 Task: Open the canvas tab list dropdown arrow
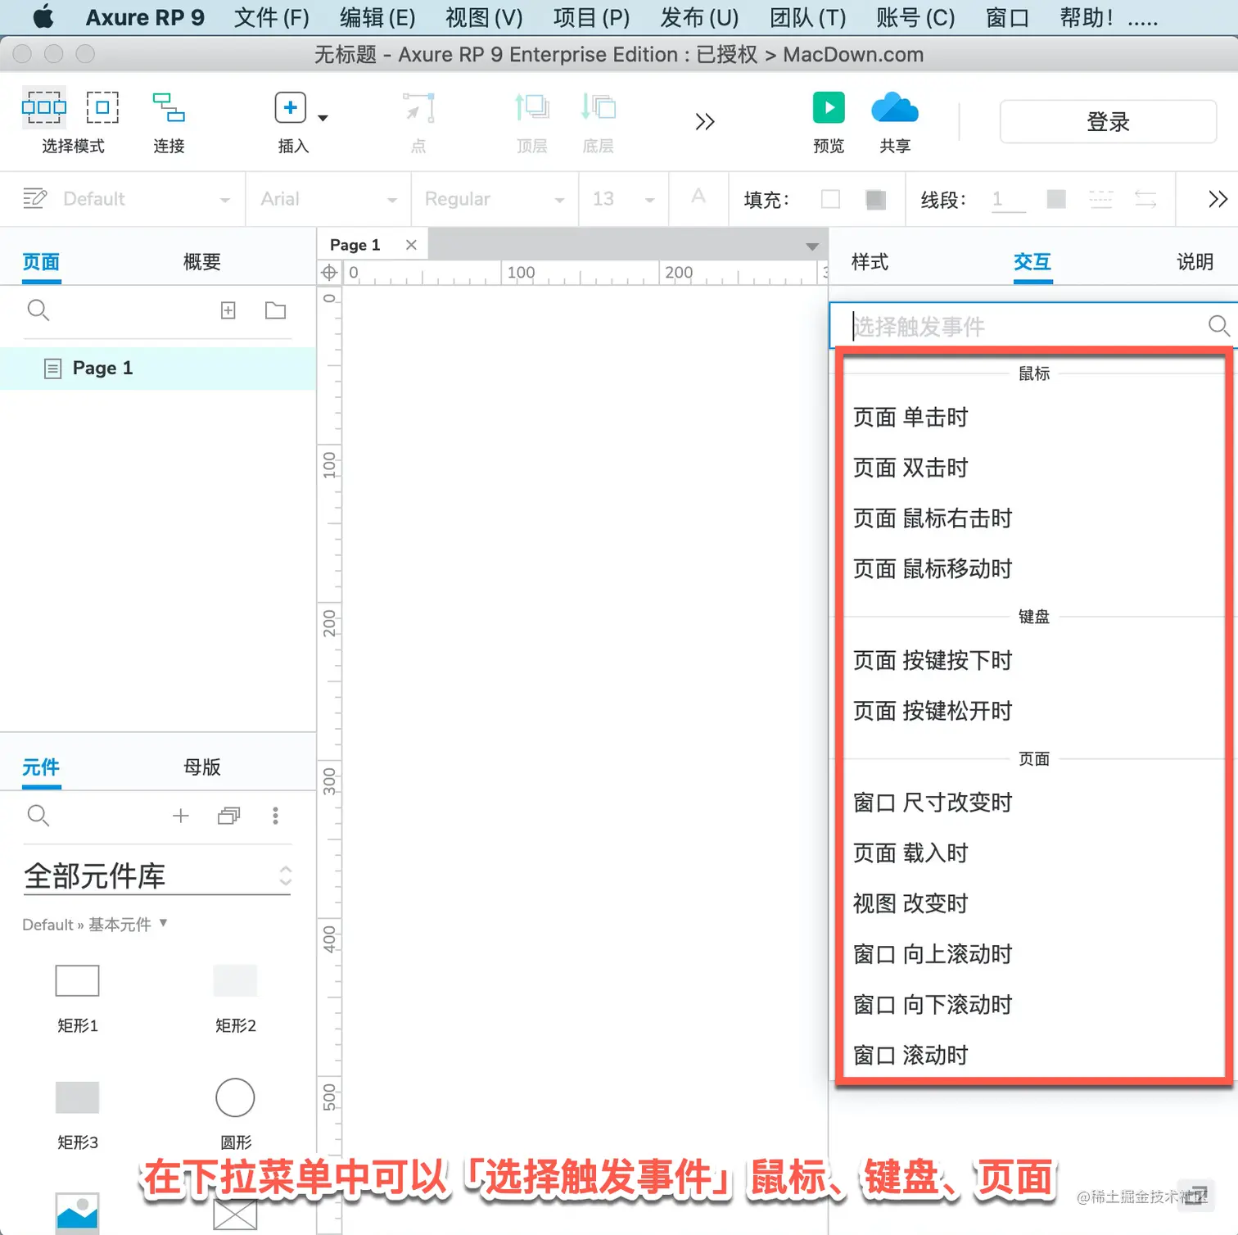point(812,247)
